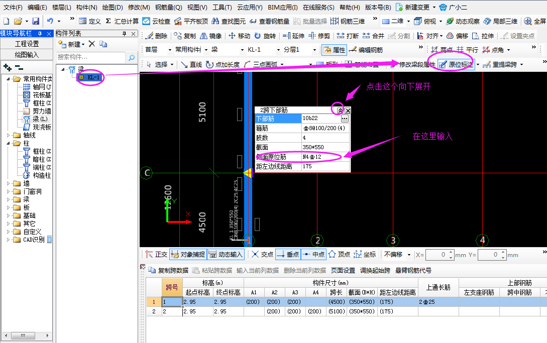This screenshot has width=547, height=343.
Task: Select 偏移 offset tool
Action: (457, 36)
